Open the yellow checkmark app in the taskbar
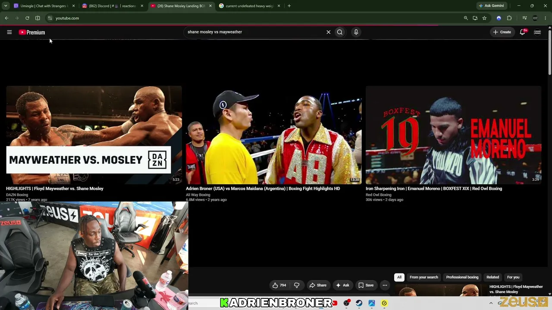Screen dimensions: 552x310 [384, 303]
